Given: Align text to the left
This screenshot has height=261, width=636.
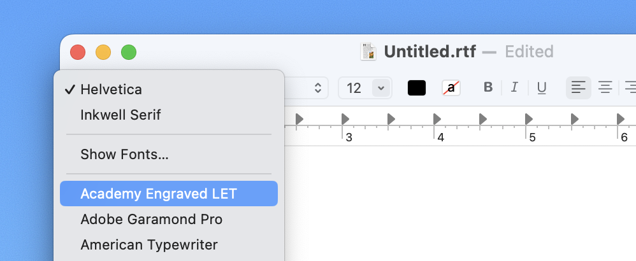Looking at the screenshot, I should pos(579,88).
